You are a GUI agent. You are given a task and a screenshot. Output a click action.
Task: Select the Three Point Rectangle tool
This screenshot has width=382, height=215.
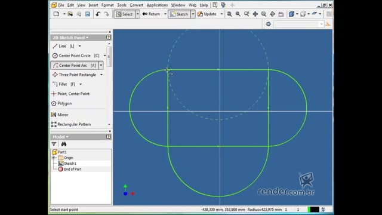(74, 75)
